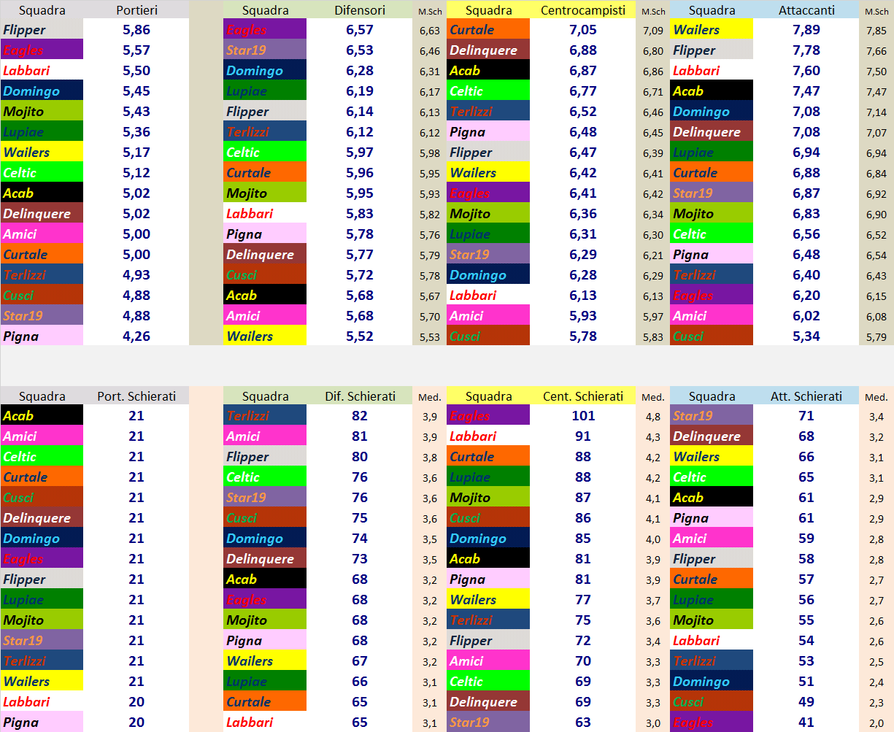894x732 pixels.
Task: Click the yellow Wailers cell under Attaccanti
Action: [712, 30]
